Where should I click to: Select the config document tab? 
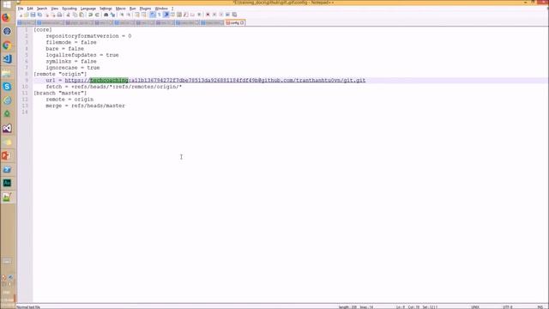[234, 23]
